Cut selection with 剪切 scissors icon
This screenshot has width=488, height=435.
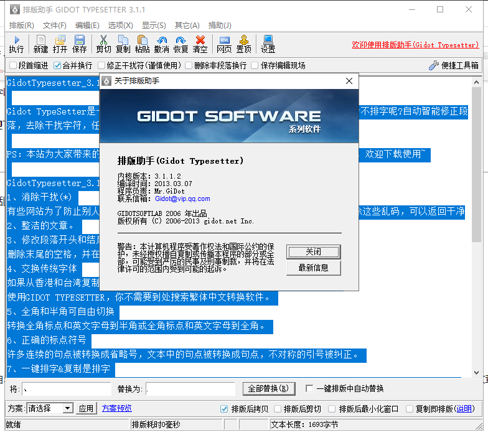pyautogui.click(x=103, y=44)
